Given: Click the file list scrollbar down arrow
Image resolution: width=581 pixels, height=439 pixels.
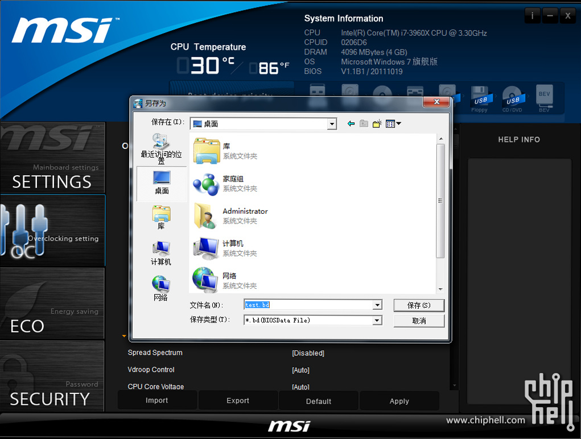Looking at the screenshot, I should coord(440,289).
